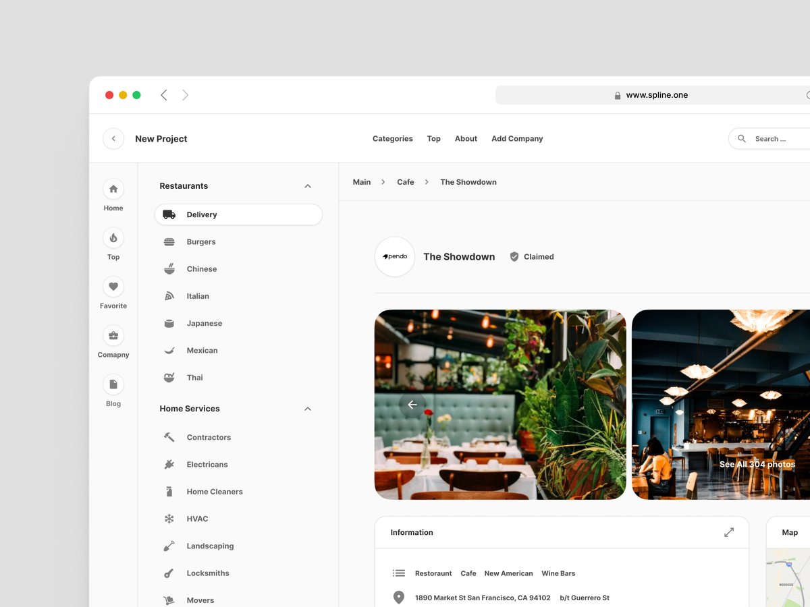Click The Showdown in the breadcrumb
The height and width of the screenshot is (607, 810).
pyautogui.click(x=468, y=182)
